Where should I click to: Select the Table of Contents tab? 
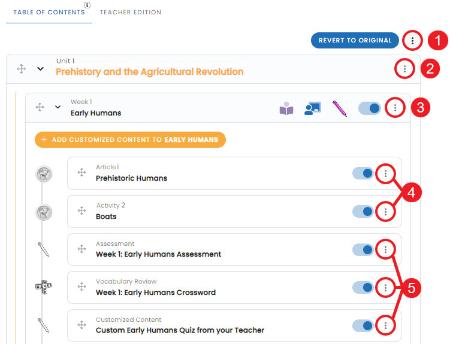click(49, 13)
